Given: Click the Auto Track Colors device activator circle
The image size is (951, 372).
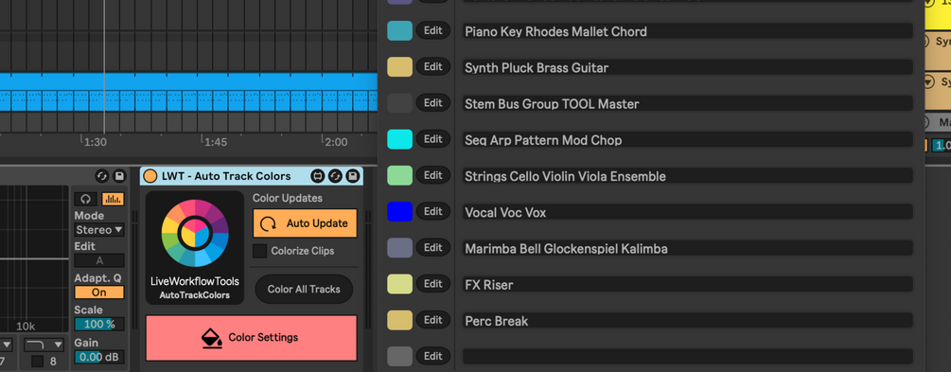Looking at the screenshot, I should point(150,177).
